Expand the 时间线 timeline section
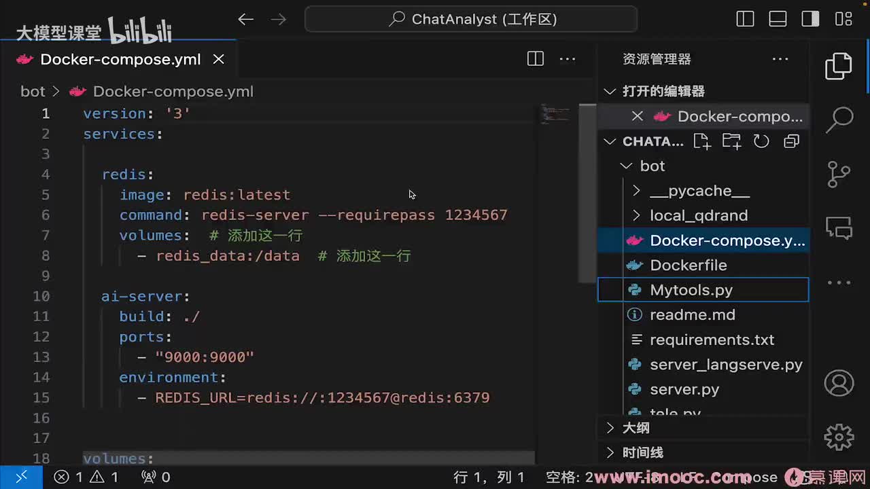Screen dimensions: 870x489 703,452
